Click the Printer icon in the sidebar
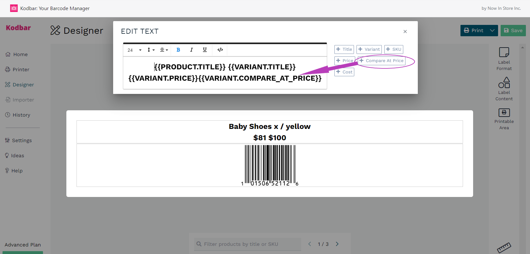This screenshot has height=254, width=530. (x=8, y=69)
